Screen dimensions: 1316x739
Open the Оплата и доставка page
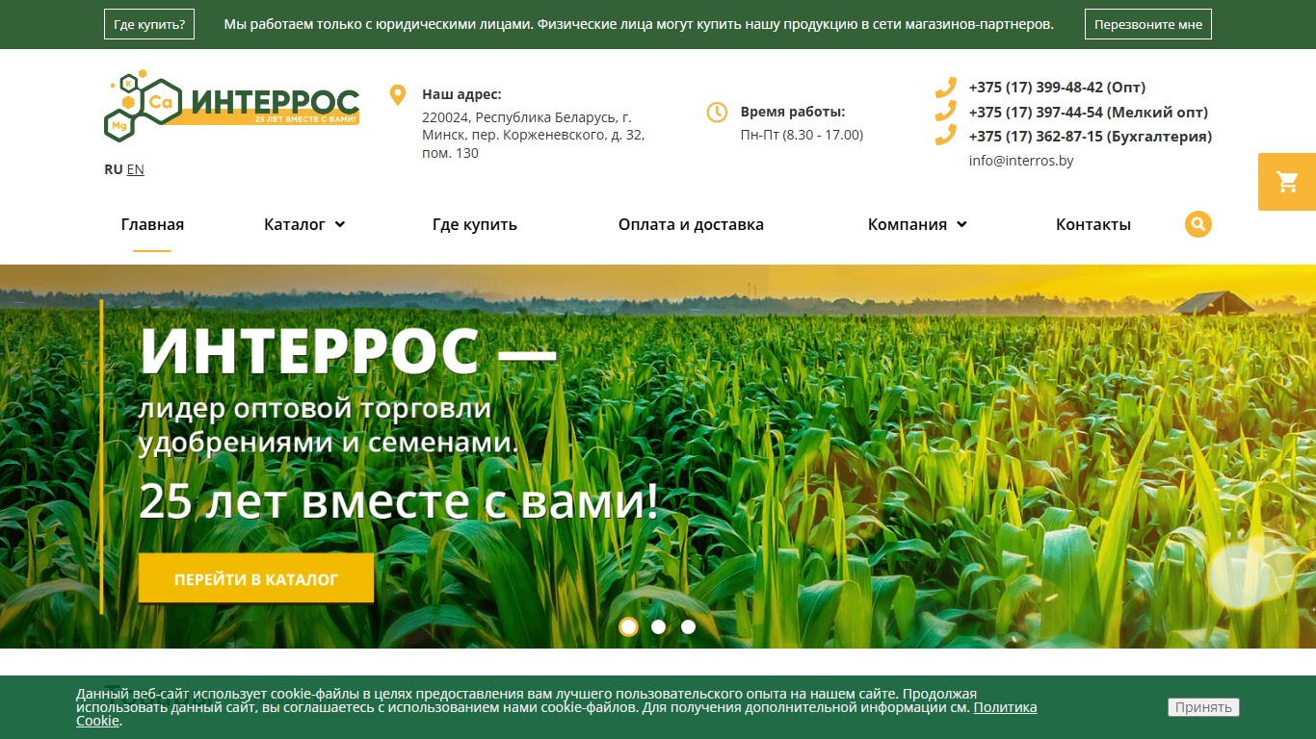(691, 224)
